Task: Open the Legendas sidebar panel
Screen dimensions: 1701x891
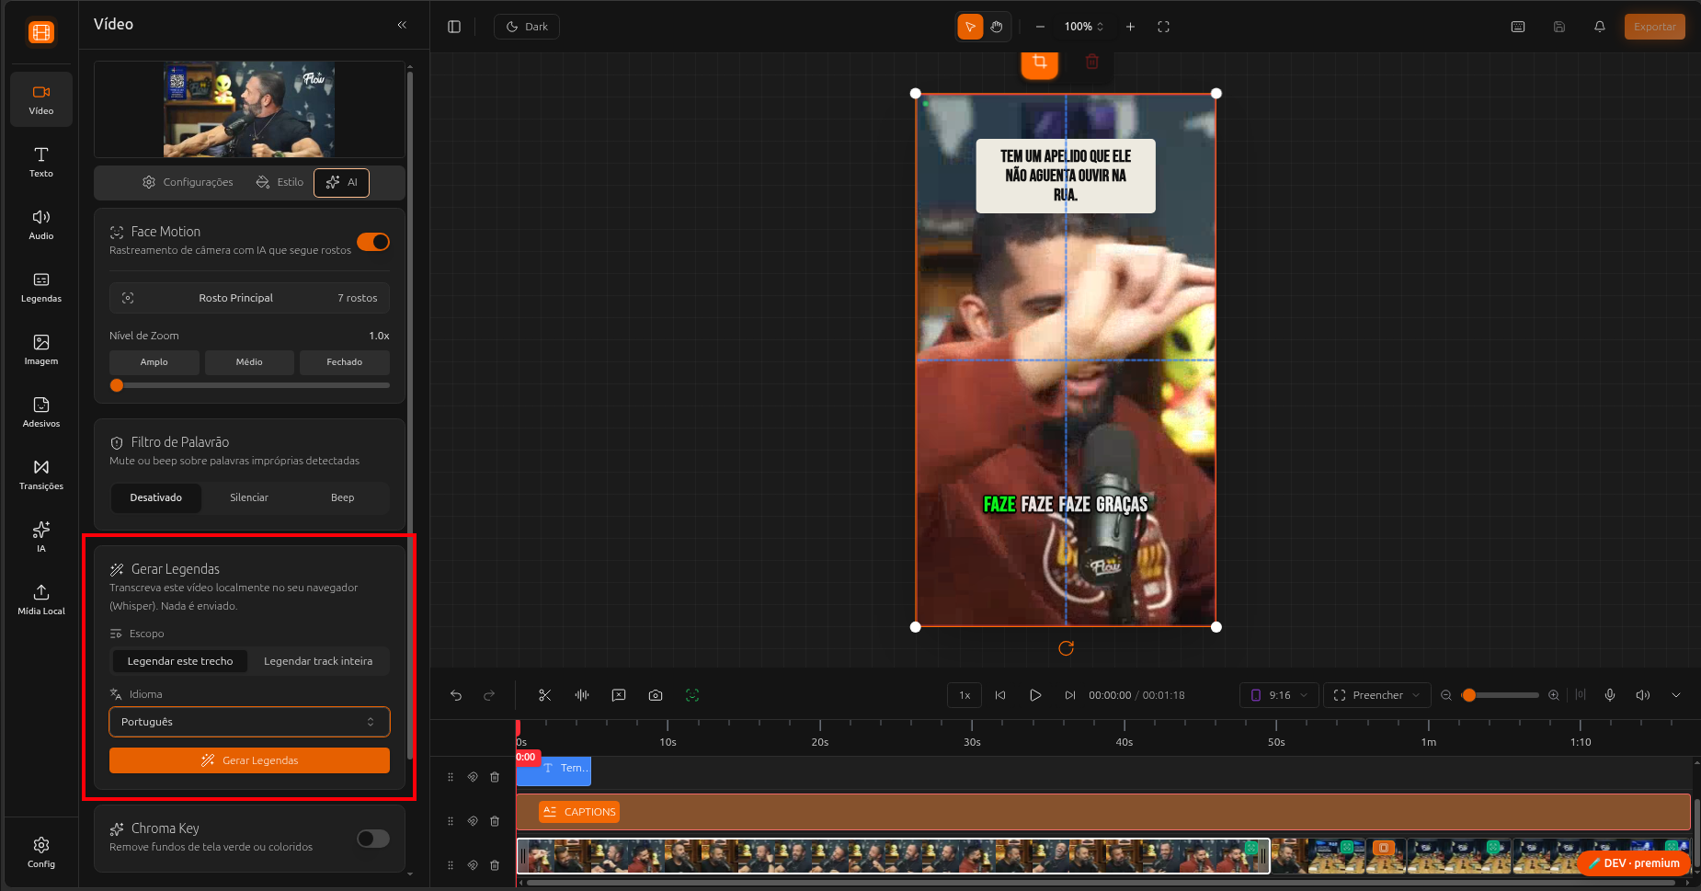Action: pos(41,287)
